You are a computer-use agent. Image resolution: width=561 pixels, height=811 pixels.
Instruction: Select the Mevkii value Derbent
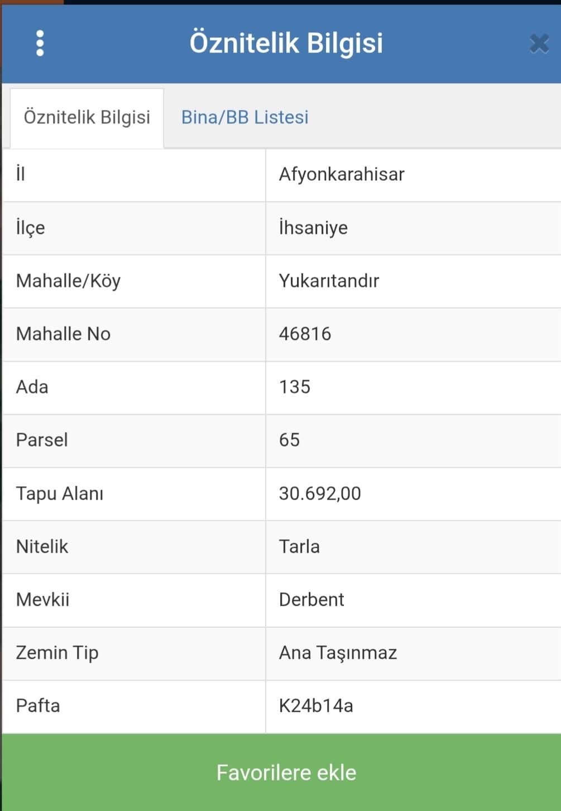(x=311, y=599)
